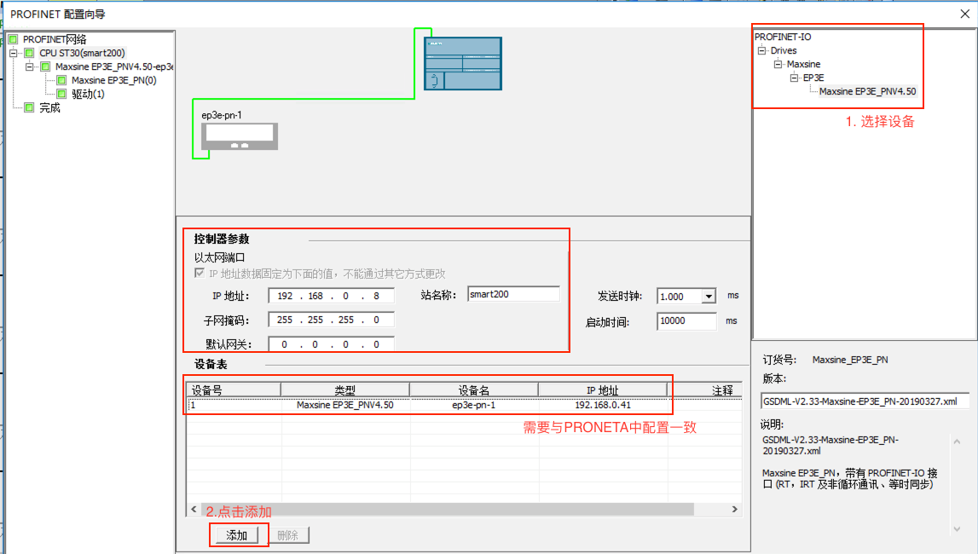Click the 删除 button

pyautogui.click(x=287, y=535)
